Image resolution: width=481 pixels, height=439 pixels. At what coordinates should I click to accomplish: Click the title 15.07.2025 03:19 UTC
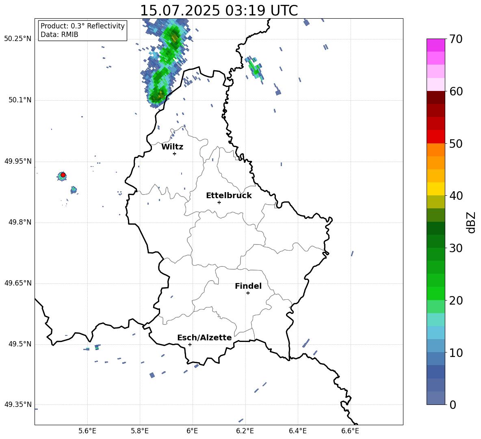tap(219, 11)
